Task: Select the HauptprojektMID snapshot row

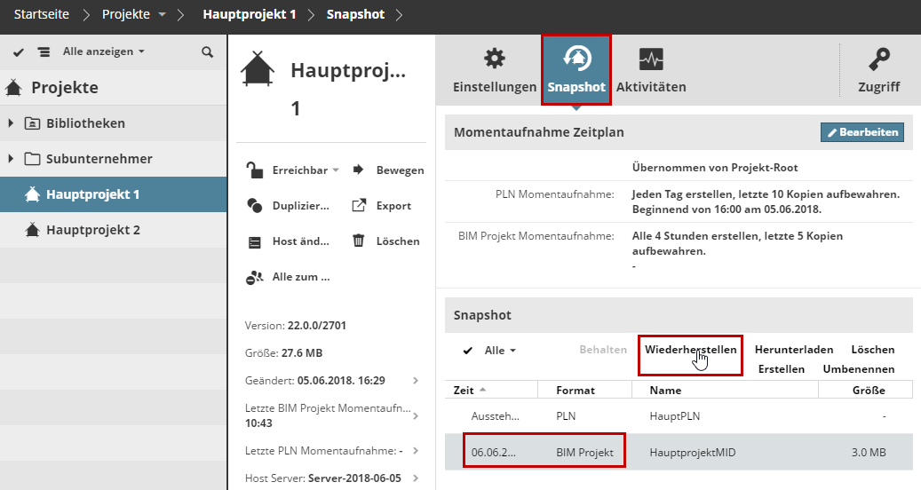Action: (x=679, y=452)
